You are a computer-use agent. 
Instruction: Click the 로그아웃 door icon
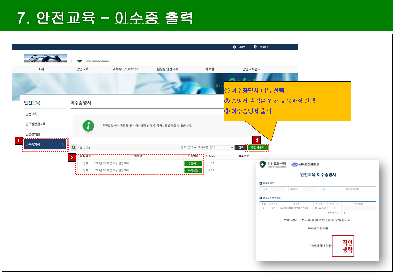pyautogui.click(x=255, y=47)
